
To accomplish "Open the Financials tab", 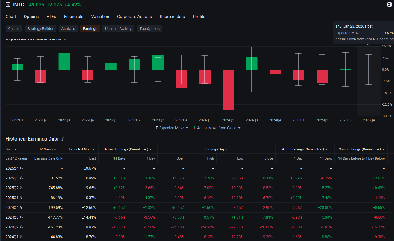I will tap(73, 17).
